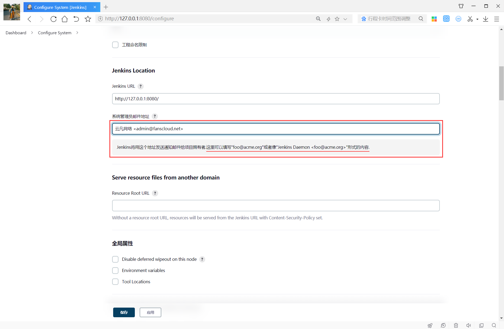Image resolution: width=504 pixels, height=329 pixels.
Task: Enable Tool Locations checkbox
Action: (x=115, y=282)
